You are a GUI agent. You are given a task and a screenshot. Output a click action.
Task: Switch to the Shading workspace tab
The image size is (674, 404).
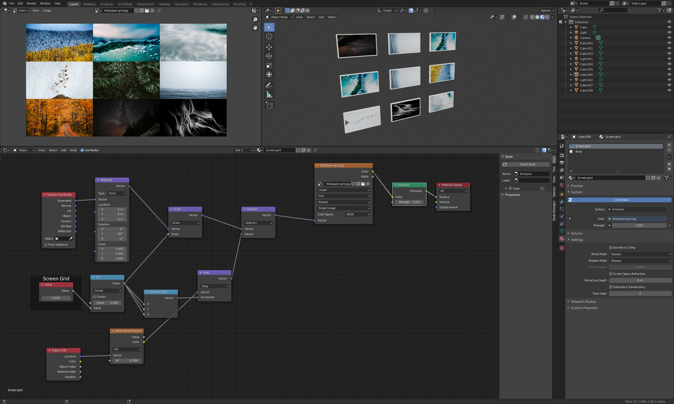[164, 4]
